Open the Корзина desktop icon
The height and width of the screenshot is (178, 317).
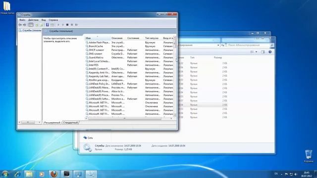(309, 156)
